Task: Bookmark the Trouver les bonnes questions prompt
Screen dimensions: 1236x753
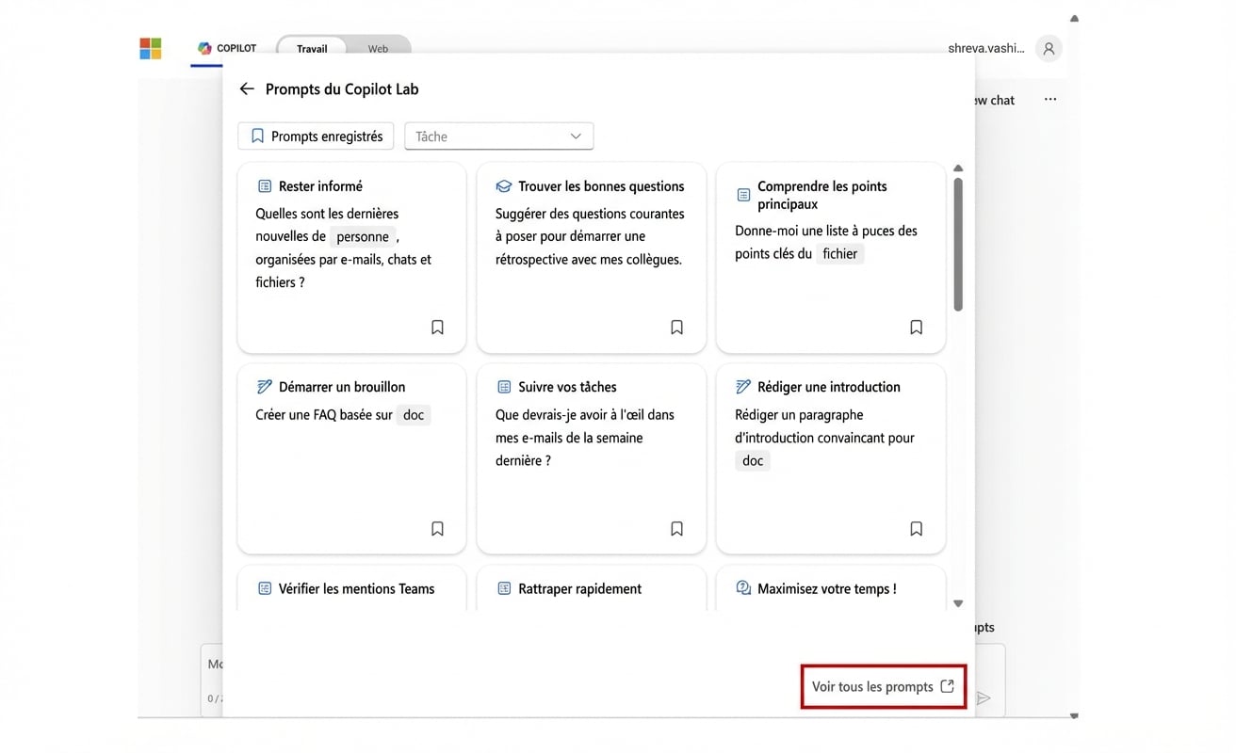Action: click(x=676, y=328)
